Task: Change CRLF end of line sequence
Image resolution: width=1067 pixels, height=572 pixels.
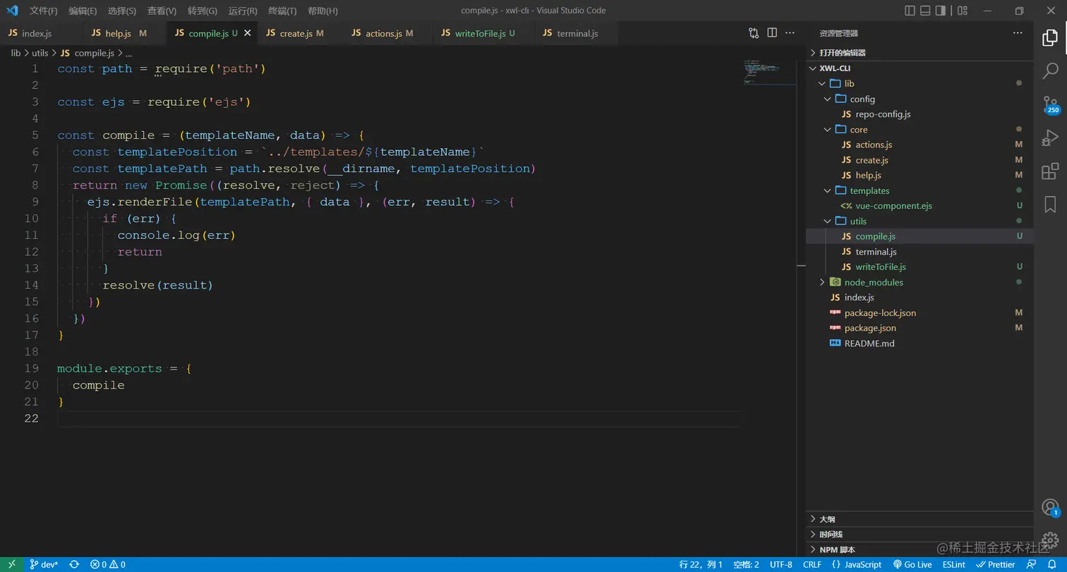Action: coord(812,564)
